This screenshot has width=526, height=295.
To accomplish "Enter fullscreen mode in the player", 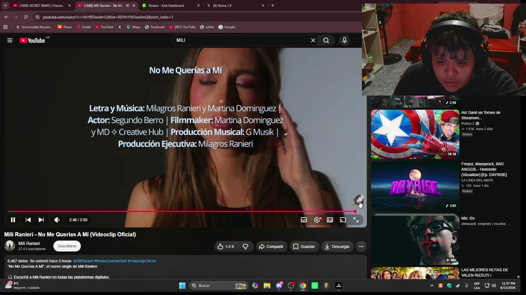I will click(x=356, y=220).
